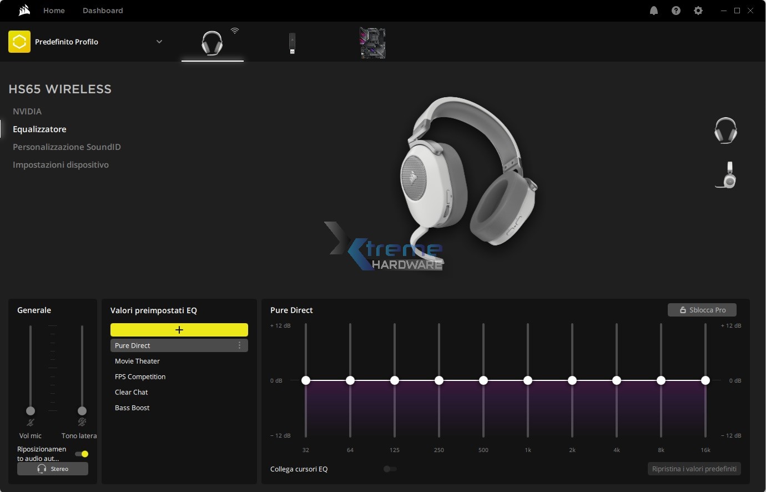Image resolution: width=766 pixels, height=492 pixels.
Task: Show the headset side view with microphone
Action: pyautogui.click(x=727, y=175)
